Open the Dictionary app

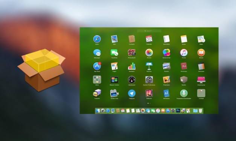coord(184,66)
